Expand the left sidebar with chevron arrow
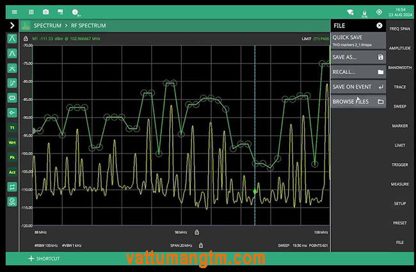Image resolution: width=416 pixels, height=272 pixels. point(12,26)
